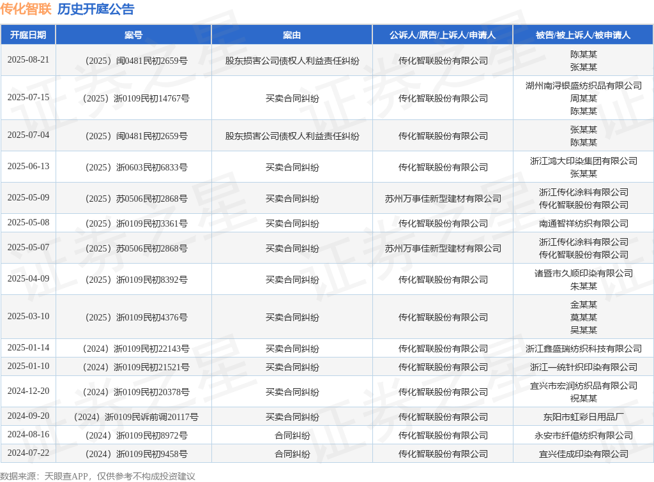Screen dimensions: 654x482
Task: Select the date 2024-12-20
Action: pos(28,391)
